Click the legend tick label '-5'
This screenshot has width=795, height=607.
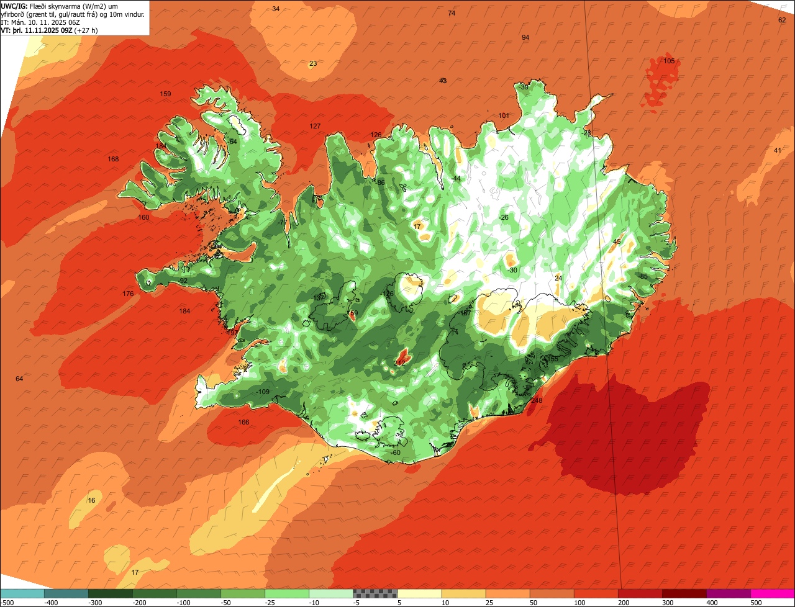[x=357, y=602]
